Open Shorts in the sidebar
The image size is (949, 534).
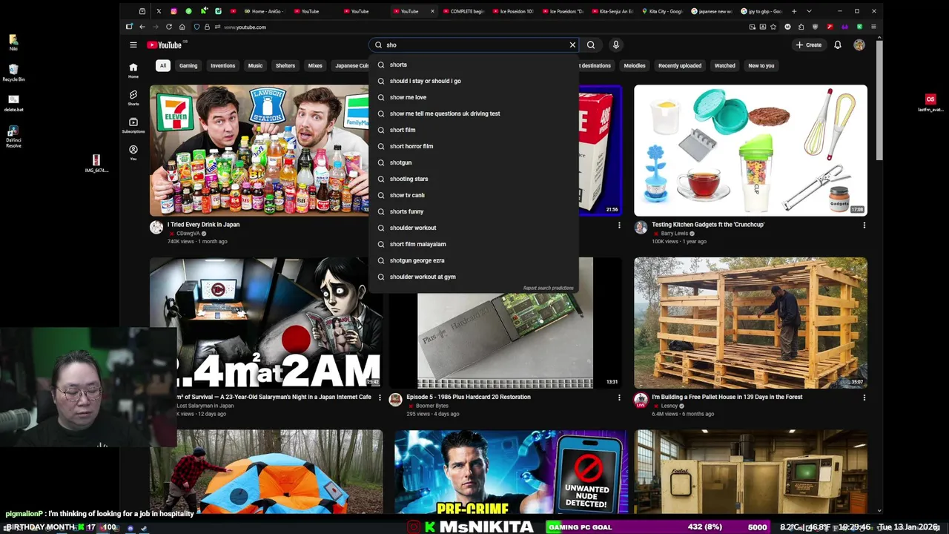pos(133,98)
